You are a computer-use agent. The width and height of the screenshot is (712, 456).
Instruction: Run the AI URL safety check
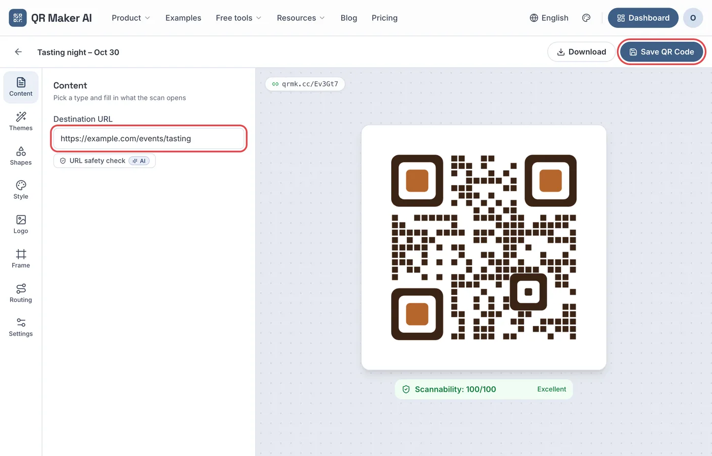[104, 161]
